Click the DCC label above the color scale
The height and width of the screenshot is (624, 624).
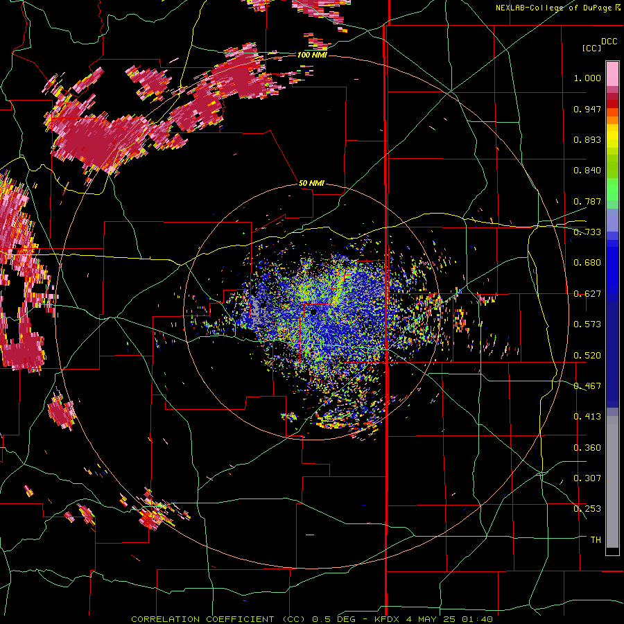pos(609,42)
